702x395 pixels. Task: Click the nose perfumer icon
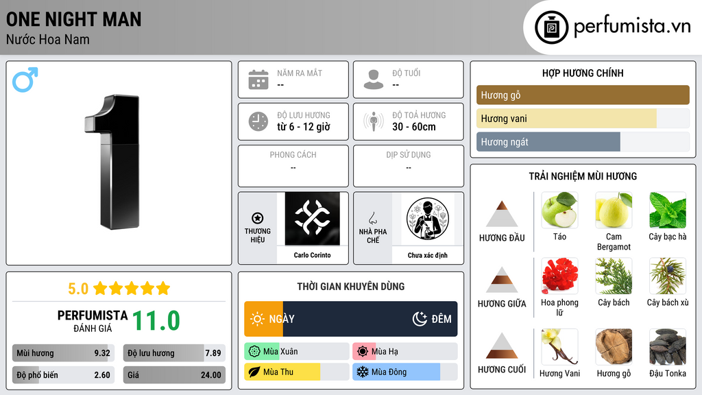coord(372,218)
